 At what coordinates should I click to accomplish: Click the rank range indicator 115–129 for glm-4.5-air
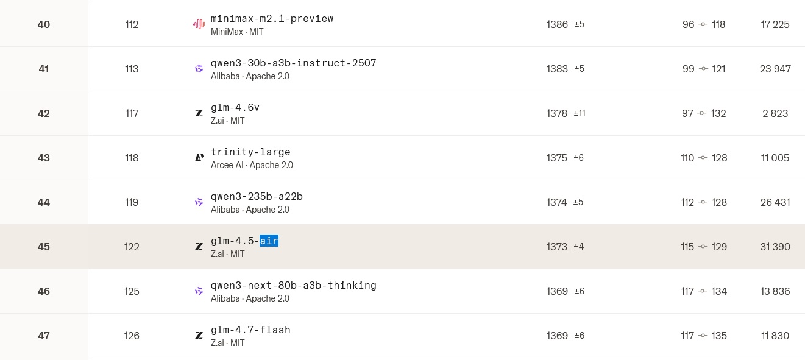[x=703, y=247]
